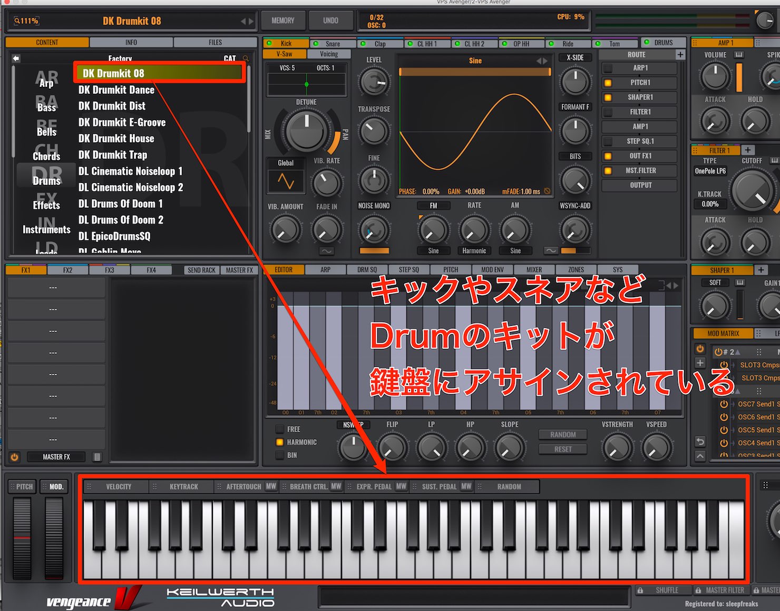Click the MOD wheel strip
780x611 pixels.
pos(54,538)
